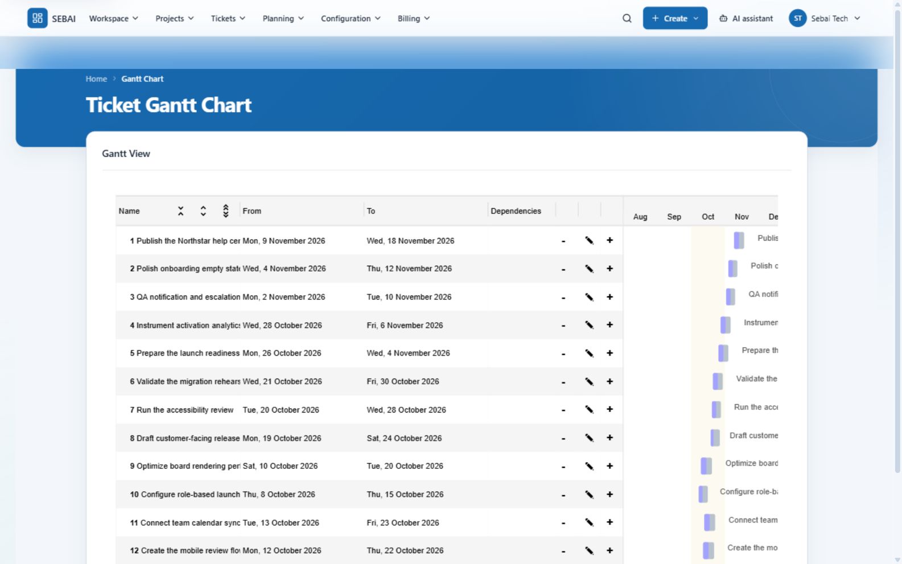Add subtask plus icon for row 1
This screenshot has width=902, height=564.
610,240
